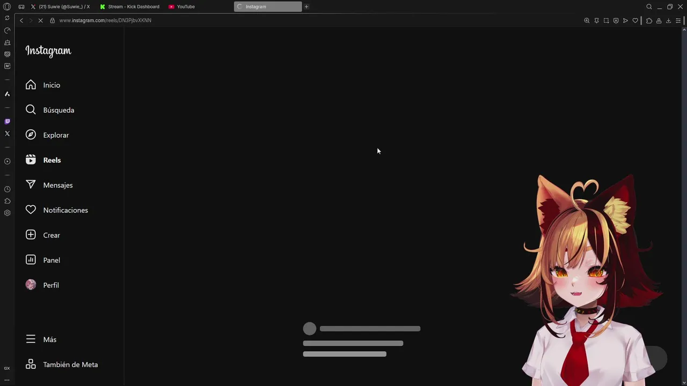Bookmark page with heart icon
The width and height of the screenshot is (687, 386).
tap(635, 20)
